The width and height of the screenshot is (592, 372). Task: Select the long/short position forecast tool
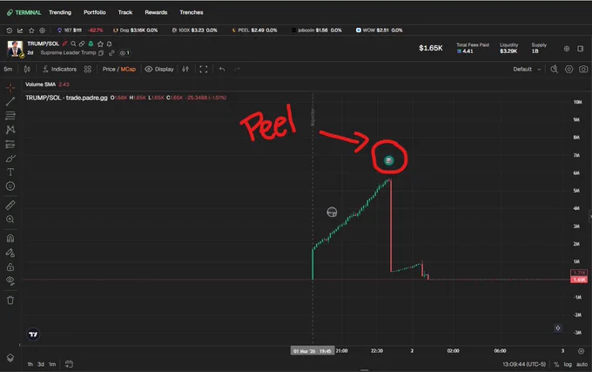[10, 145]
